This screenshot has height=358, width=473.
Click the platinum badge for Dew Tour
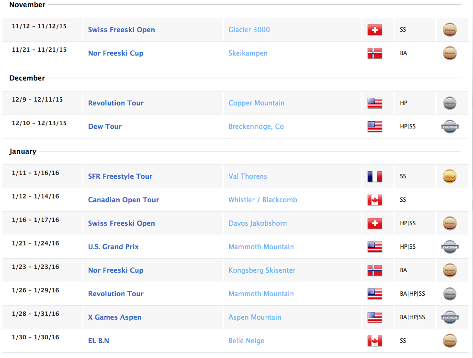[x=450, y=127]
